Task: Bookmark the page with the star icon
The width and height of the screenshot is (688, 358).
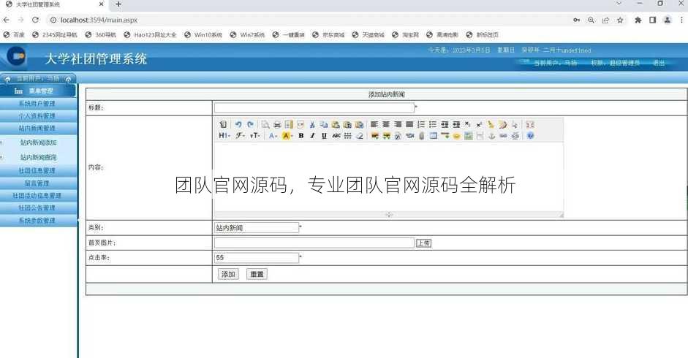Action: (x=620, y=20)
